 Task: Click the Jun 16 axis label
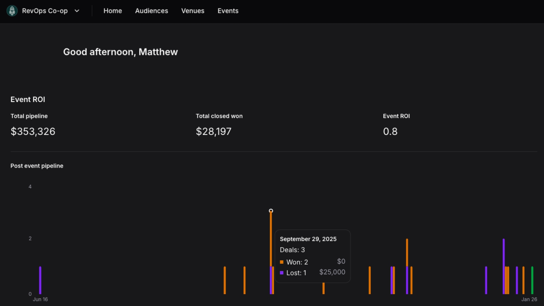(40, 299)
